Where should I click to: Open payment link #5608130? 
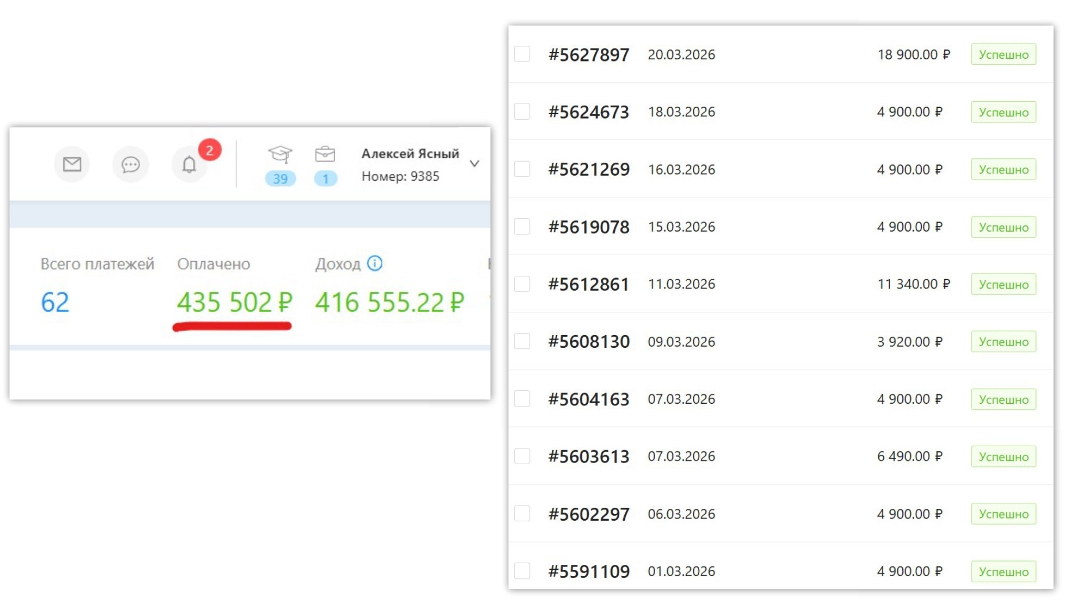(x=588, y=341)
